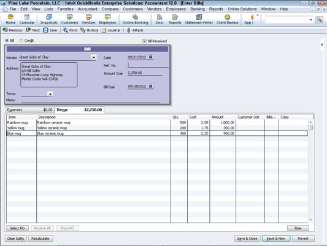Toggle the Bill Received checkbox

pyautogui.click(x=144, y=41)
